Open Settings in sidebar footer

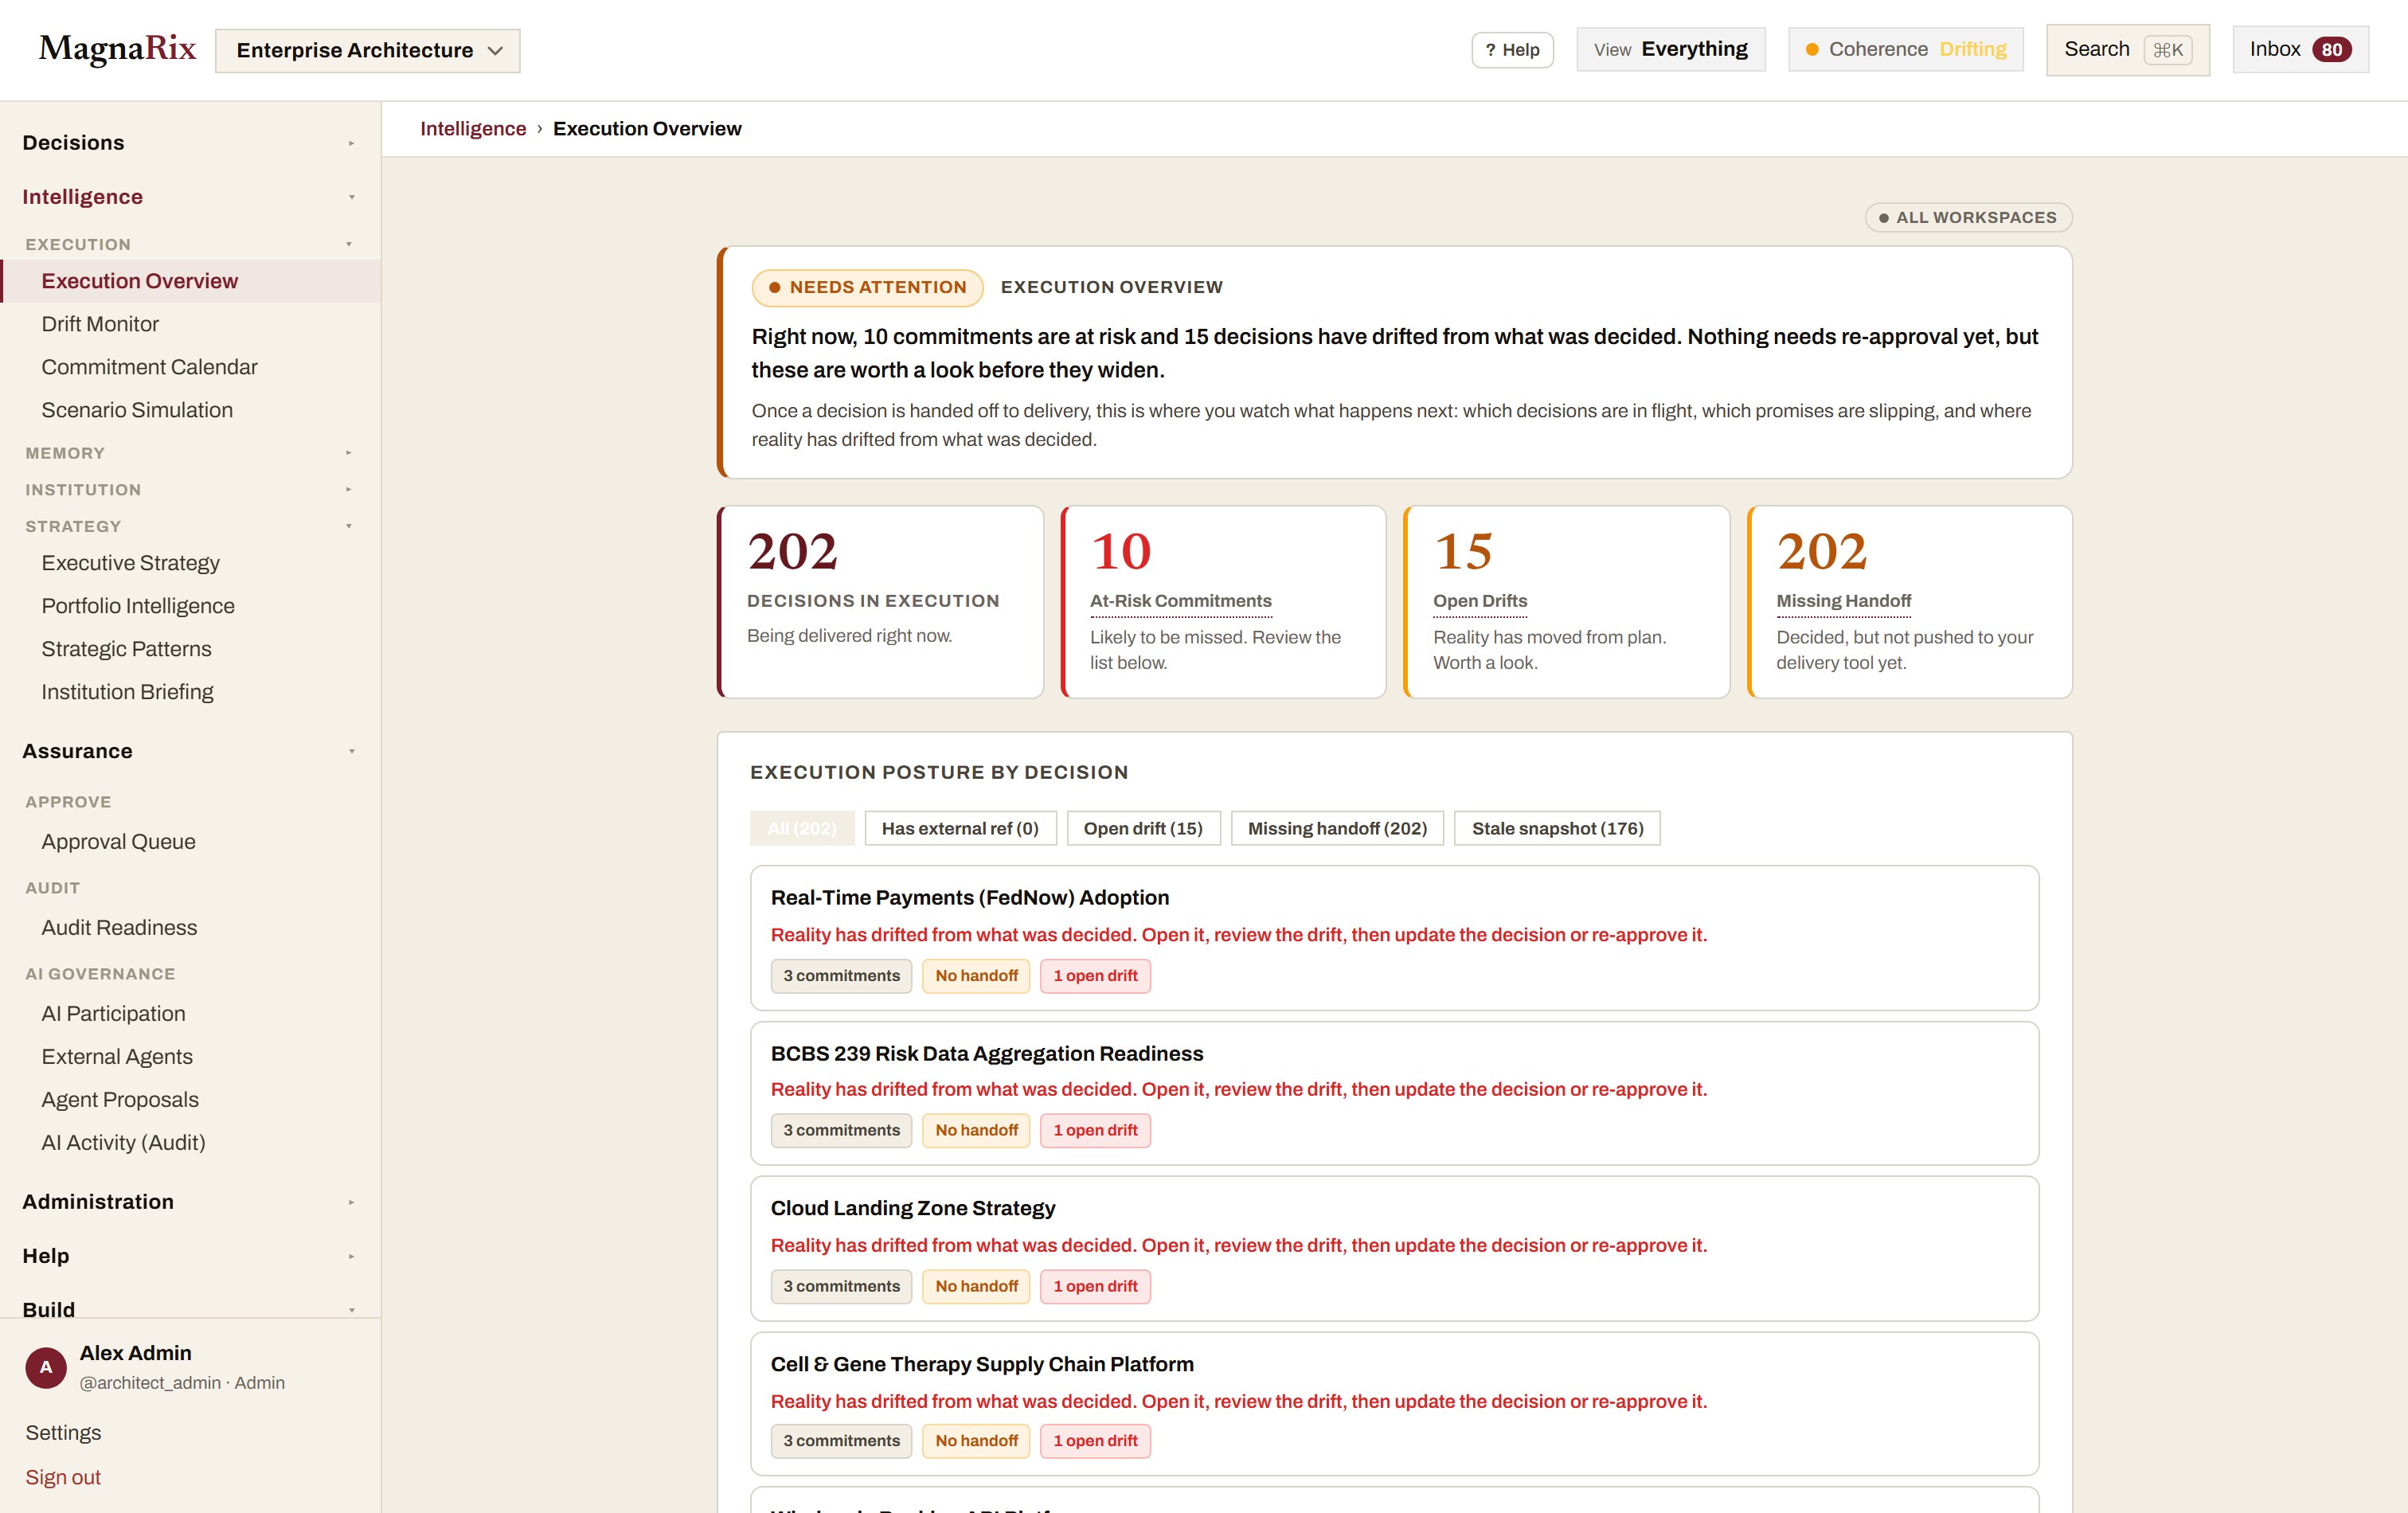tap(63, 1433)
